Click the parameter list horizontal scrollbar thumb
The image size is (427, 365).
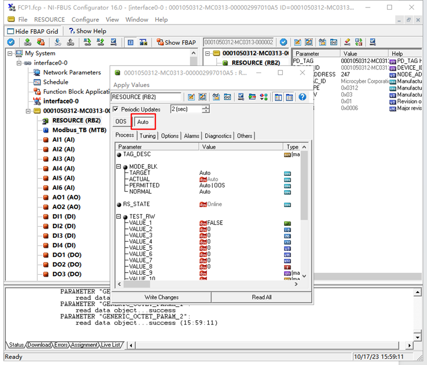pos(137,284)
